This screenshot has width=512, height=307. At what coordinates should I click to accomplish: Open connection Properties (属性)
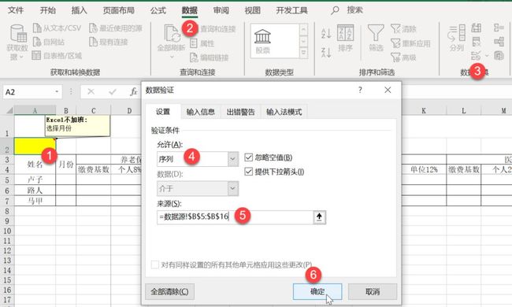[x=202, y=43]
